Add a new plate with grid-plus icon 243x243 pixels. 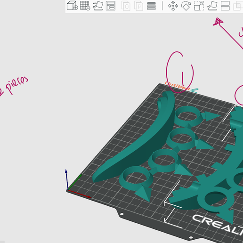(x=85, y=6)
